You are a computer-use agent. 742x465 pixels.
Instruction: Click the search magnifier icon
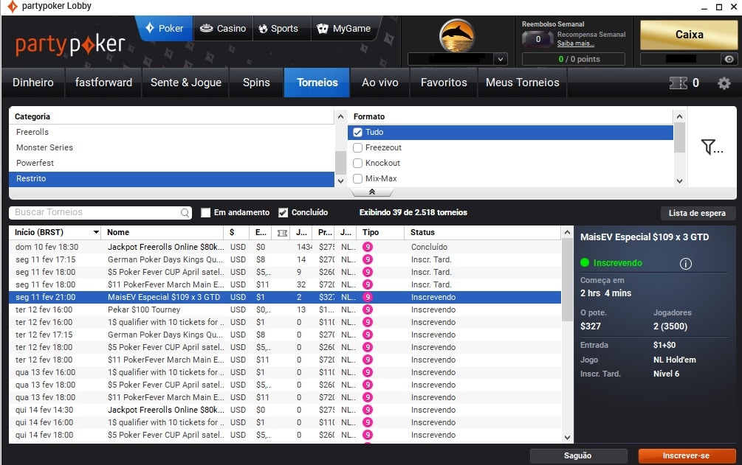click(x=185, y=213)
